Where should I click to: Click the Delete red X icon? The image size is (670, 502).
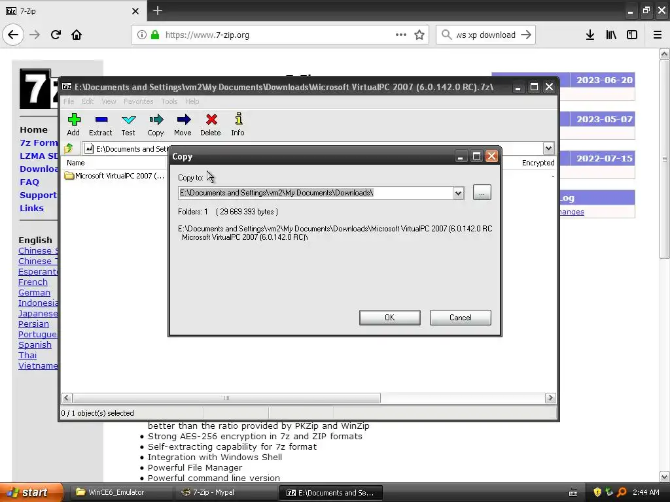(x=211, y=124)
